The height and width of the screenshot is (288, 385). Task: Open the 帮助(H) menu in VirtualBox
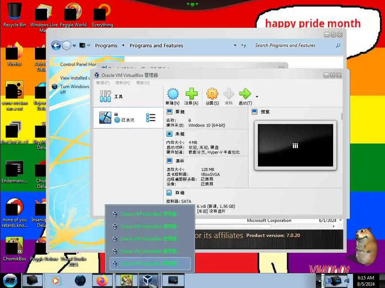pyautogui.click(x=143, y=83)
